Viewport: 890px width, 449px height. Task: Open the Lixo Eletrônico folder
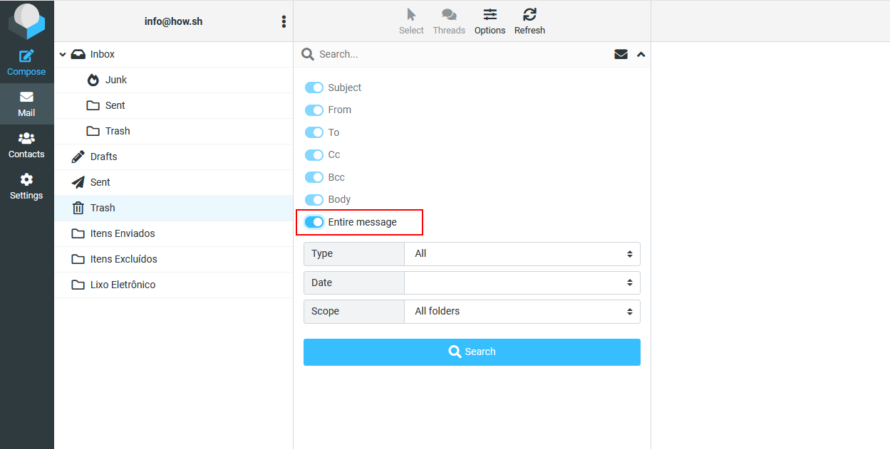173,285
